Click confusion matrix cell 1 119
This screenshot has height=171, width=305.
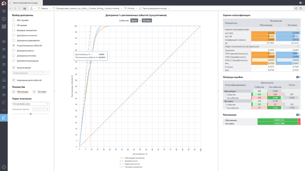click(x=275, y=107)
